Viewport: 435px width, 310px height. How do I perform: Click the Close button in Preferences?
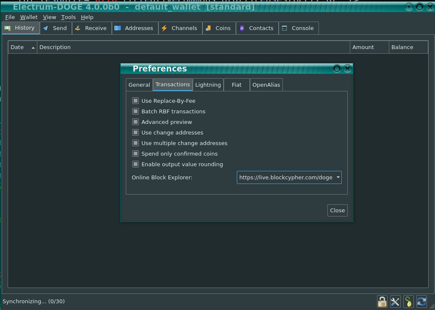(337, 211)
